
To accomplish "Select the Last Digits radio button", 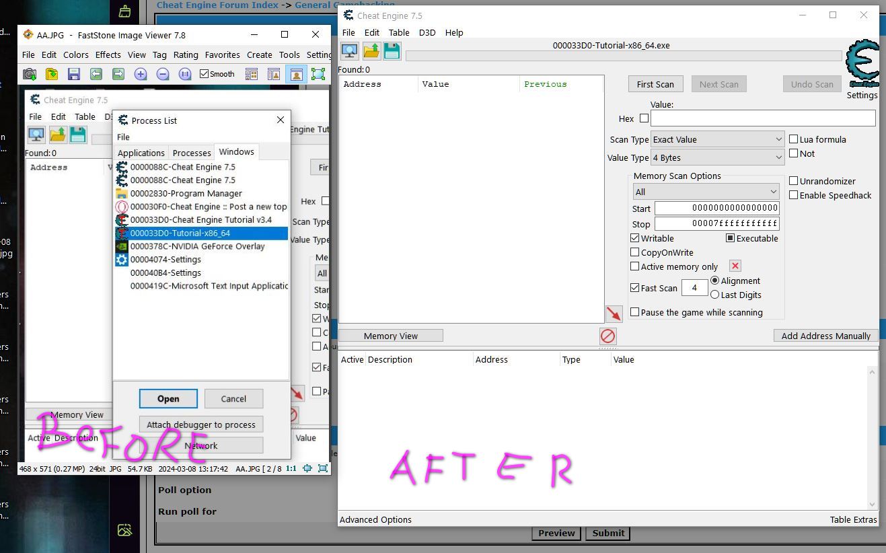I will point(715,295).
